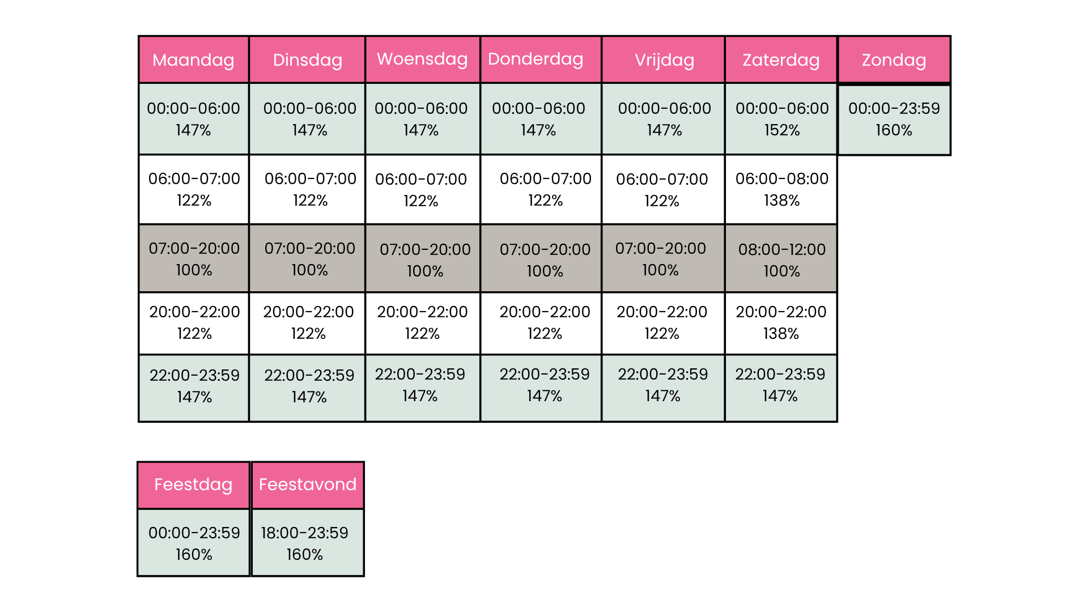Click the Woensdag column header

[x=422, y=59]
